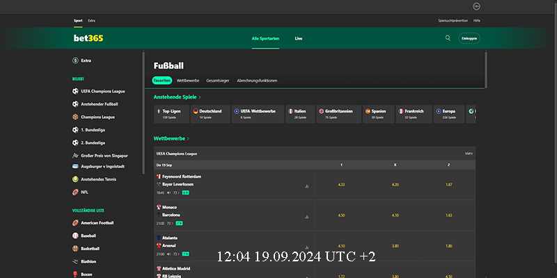Click the Augsburger v Ingolstadt icon
The height and width of the screenshot is (278, 557).
coord(75,166)
